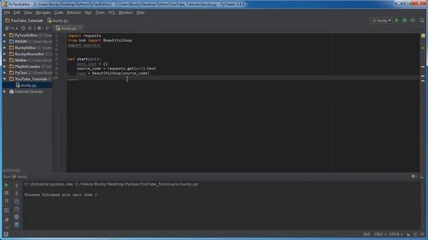The height and width of the screenshot is (240, 428).
Task: Open the VCS menu
Action: 112,13
